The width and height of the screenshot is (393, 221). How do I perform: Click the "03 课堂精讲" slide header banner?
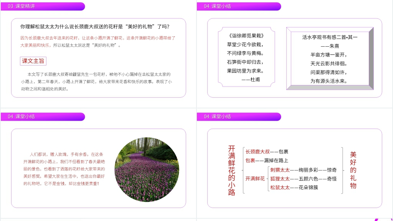[x=42, y=7]
